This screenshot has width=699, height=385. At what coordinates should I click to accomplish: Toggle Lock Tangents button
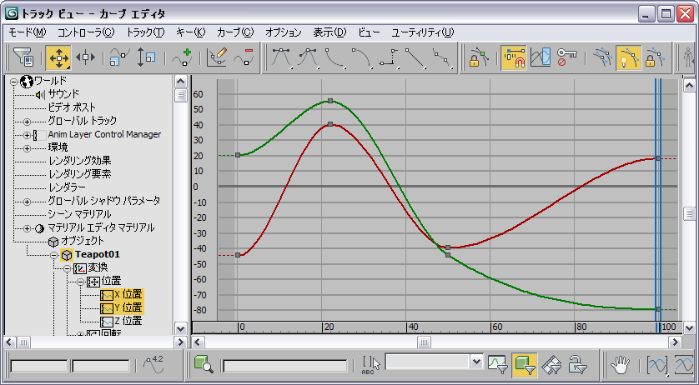pyautogui.click(x=656, y=58)
